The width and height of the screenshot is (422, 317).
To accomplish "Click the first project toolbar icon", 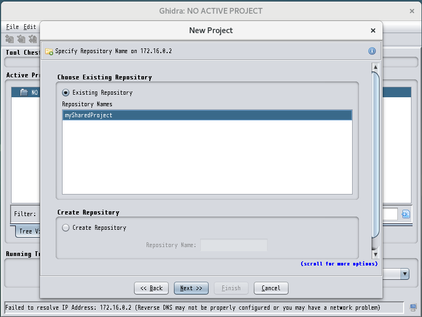I will coord(9,39).
